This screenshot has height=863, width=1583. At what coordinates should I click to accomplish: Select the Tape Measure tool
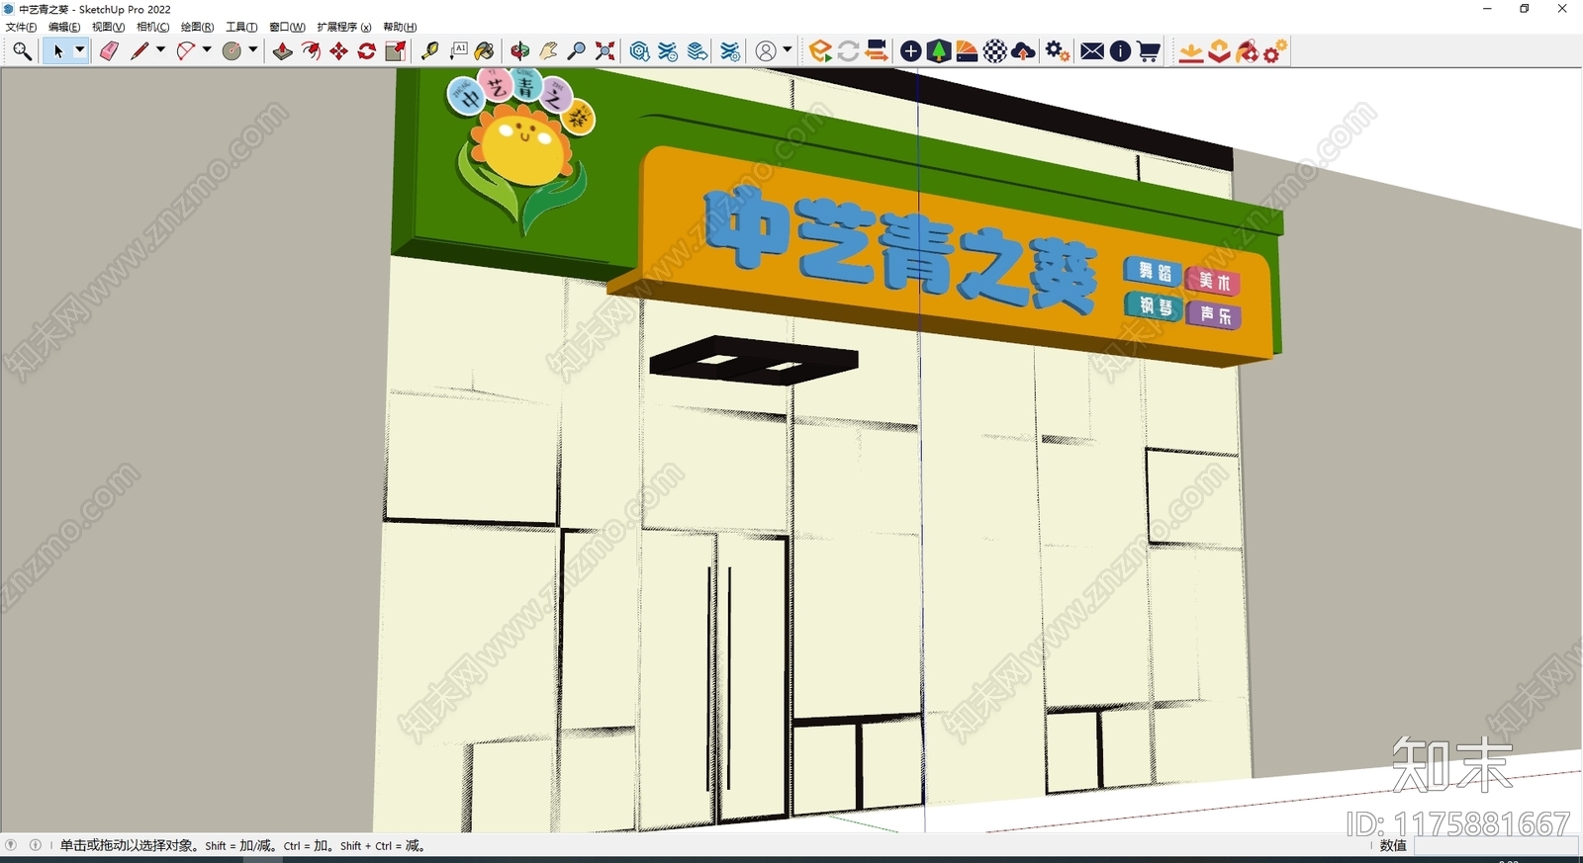(x=429, y=51)
